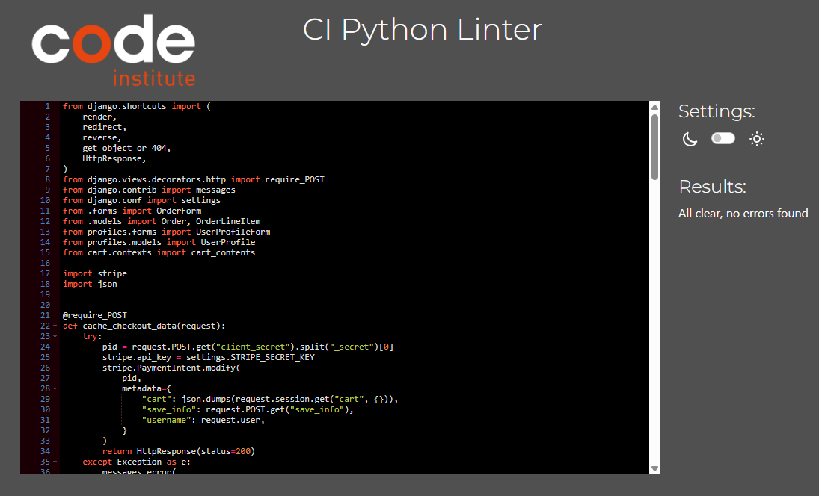This screenshot has width=819, height=496.
Task: Click 'HttpResponse,' on line 6
Action: (114, 158)
